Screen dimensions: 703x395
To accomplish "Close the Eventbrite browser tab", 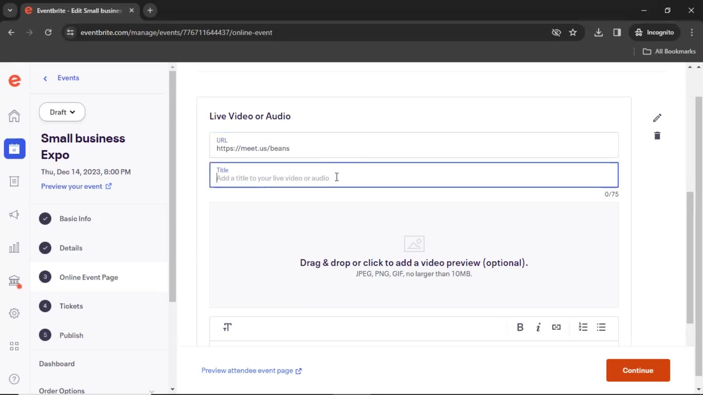I will click(131, 10).
